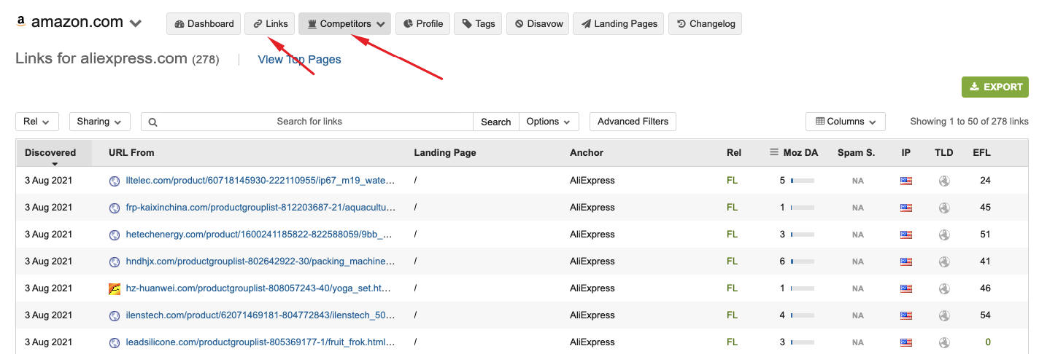The width and height of the screenshot is (1039, 354).
Task: Go to the Links tab
Action: [271, 23]
